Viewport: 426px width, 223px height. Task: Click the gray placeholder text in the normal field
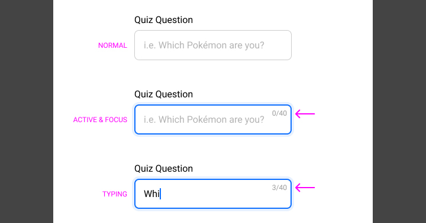(204, 45)
